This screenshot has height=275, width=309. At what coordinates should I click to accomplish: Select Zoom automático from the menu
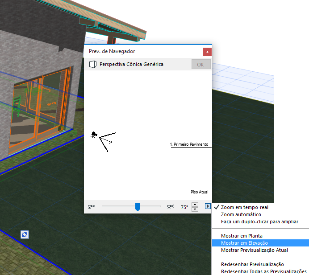241,214
